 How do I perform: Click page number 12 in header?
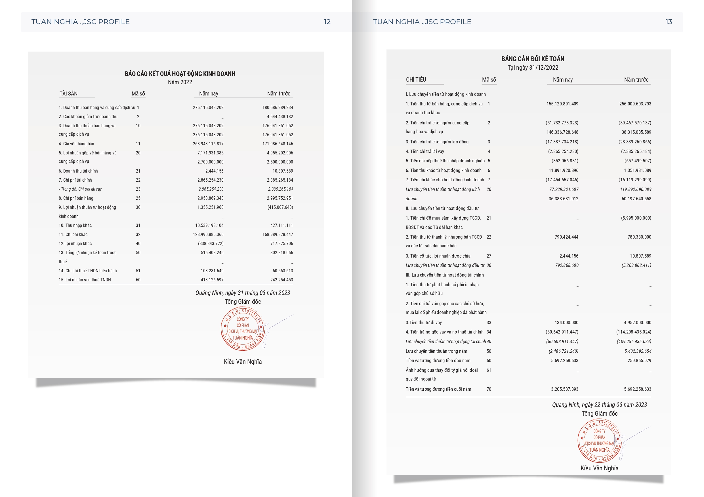327,22
